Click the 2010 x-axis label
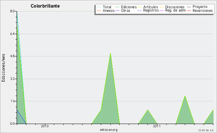217x133 pixels. pyautogui.click(x=45, y=126)
